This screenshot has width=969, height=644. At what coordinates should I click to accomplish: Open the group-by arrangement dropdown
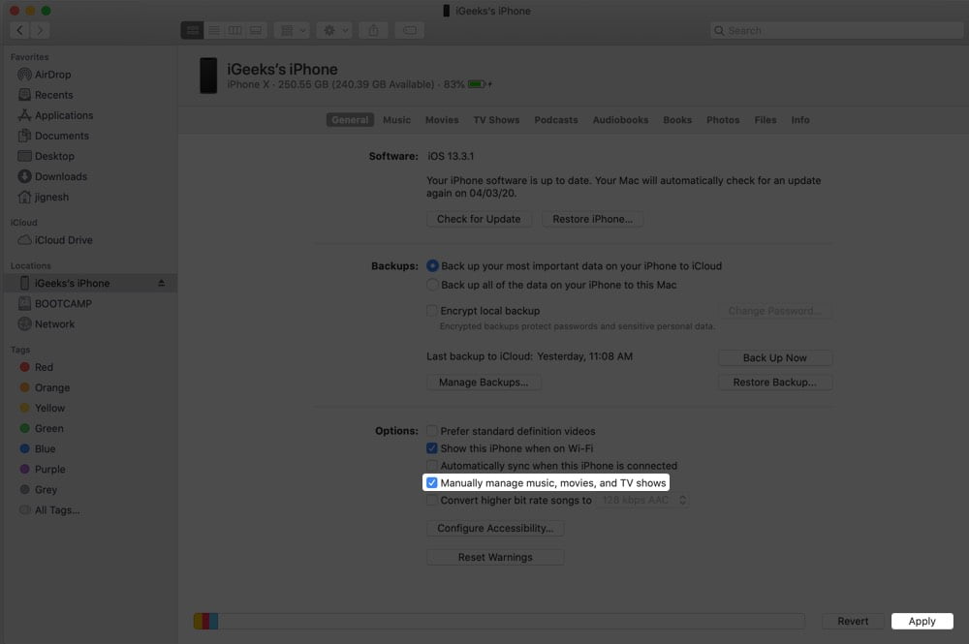point(292,30)
